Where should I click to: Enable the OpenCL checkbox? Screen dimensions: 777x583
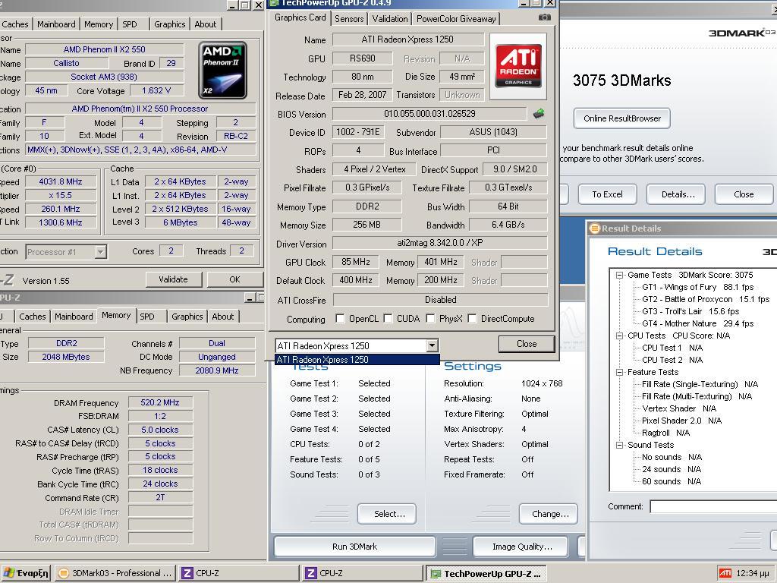point(340,318)
